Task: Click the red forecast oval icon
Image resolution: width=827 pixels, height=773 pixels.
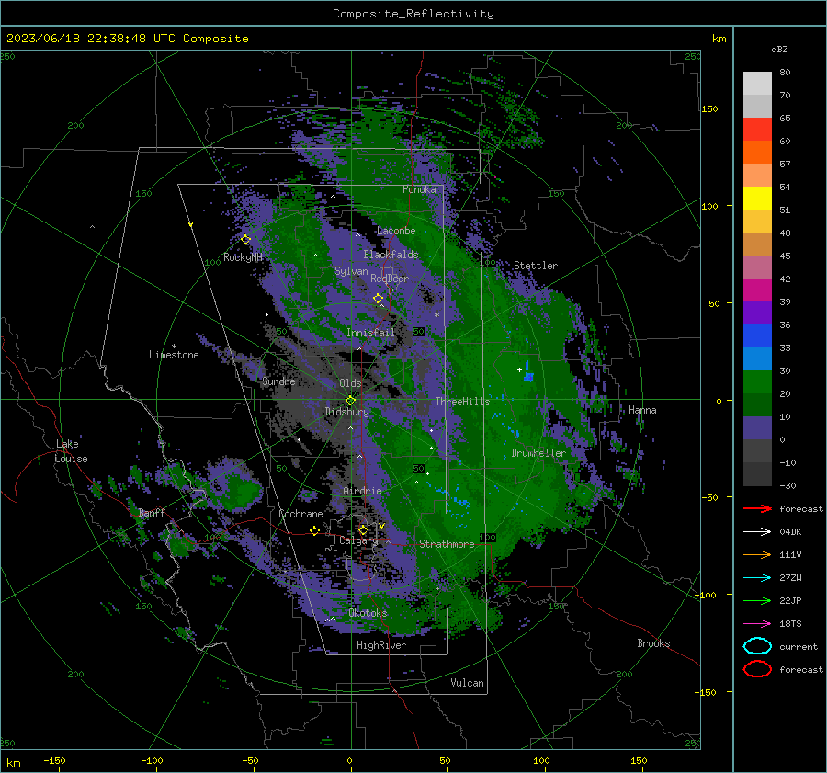Action: point(757,669)
